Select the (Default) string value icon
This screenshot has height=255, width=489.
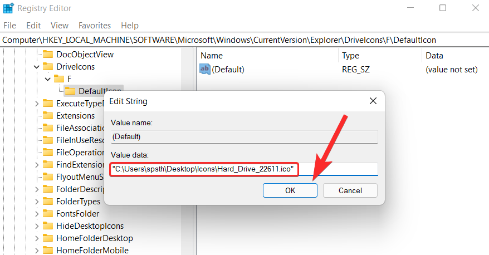205,69
